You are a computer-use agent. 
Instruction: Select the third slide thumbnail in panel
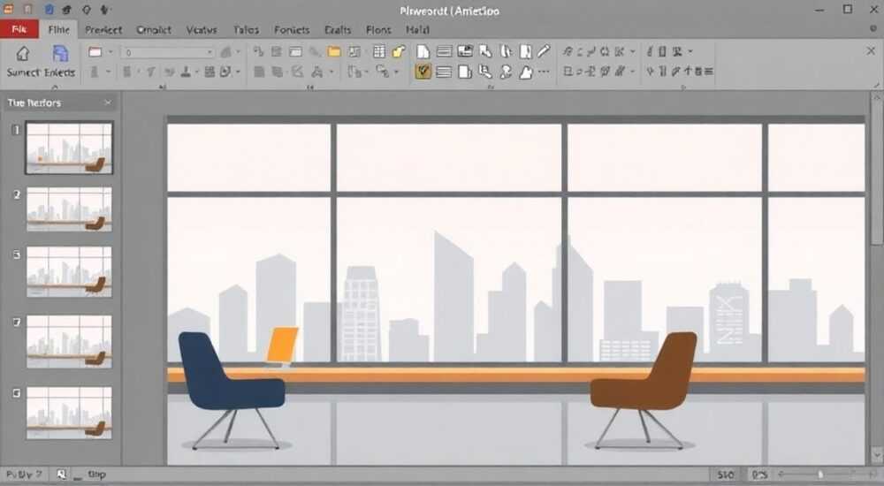coord(69,272)
